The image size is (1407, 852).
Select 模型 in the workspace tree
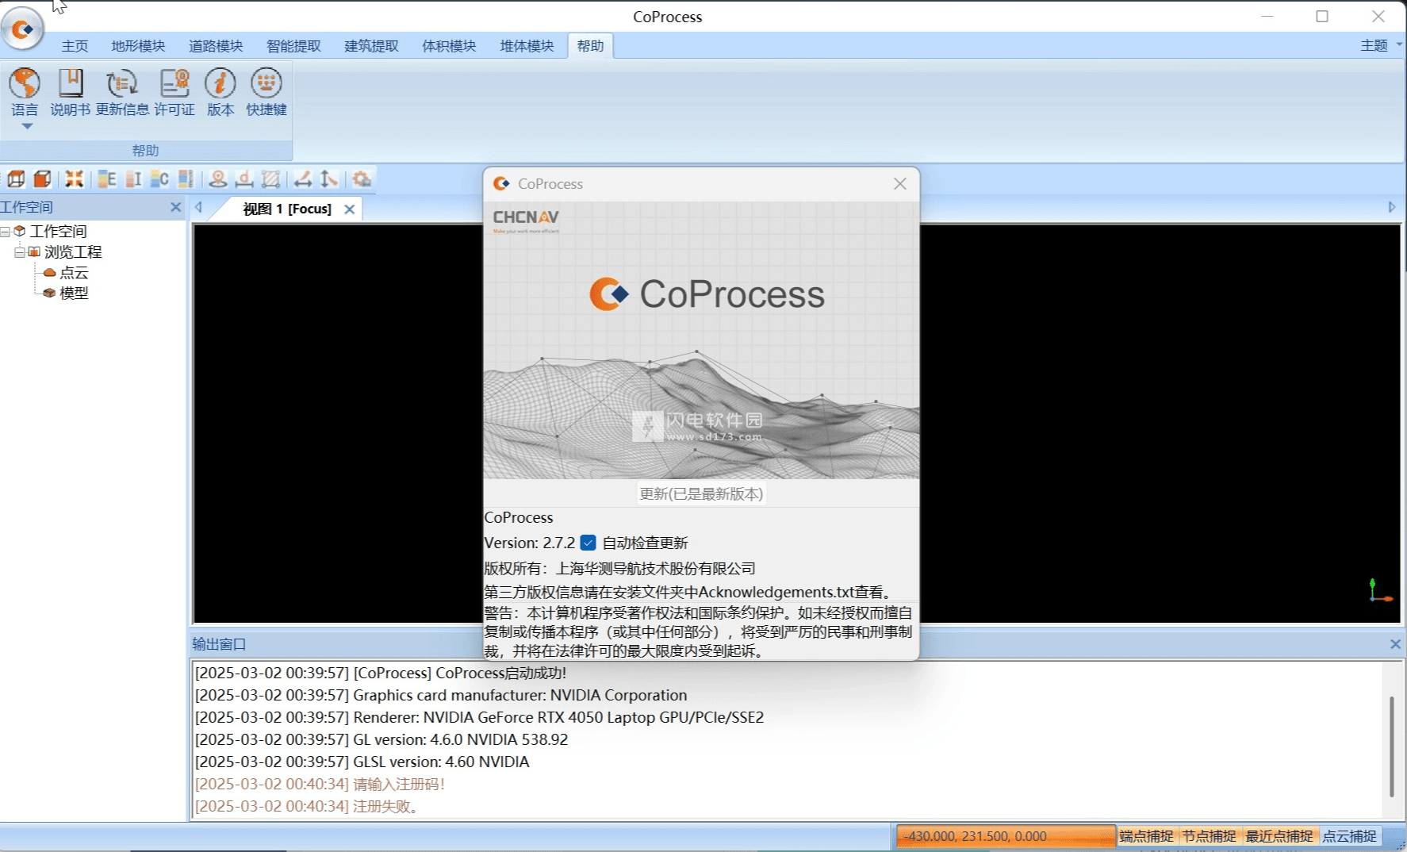74,293
